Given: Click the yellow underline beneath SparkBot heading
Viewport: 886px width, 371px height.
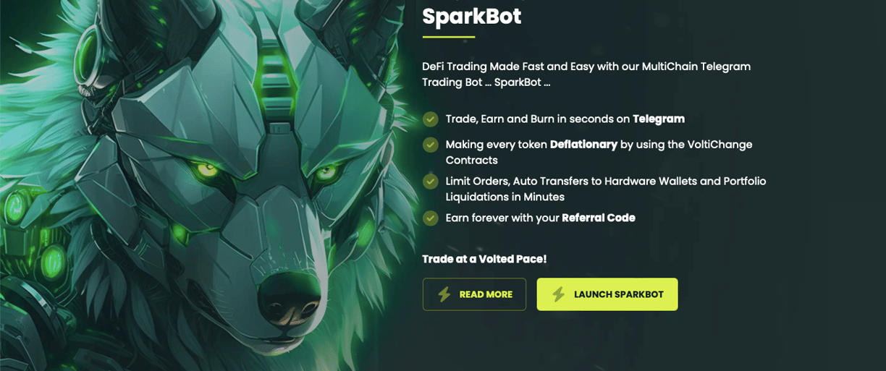Looking at the screenshot, I should (449, 37).
